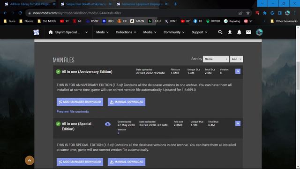Open Preview file contents link
The height and width of the screenshot is (169, 300).
73,112
